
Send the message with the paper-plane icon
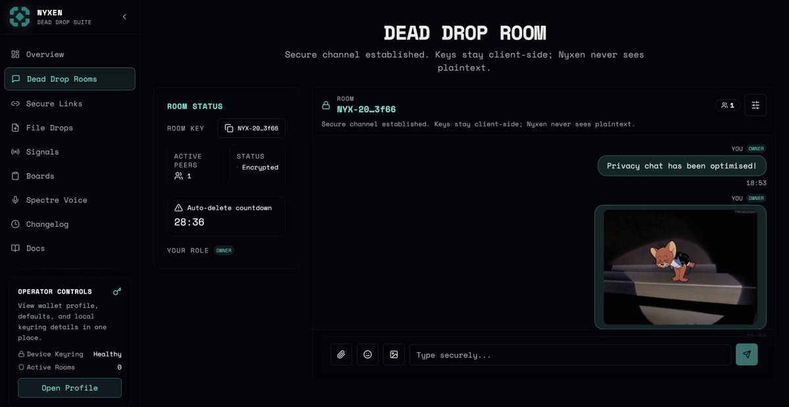746,354
